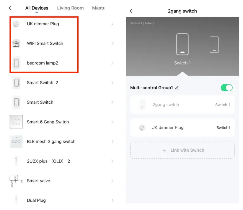The height and width of the screenshot is (210, 243).
Task: Expand the bedroom lamp2 chevron
Action: click(x=112, y=63)
